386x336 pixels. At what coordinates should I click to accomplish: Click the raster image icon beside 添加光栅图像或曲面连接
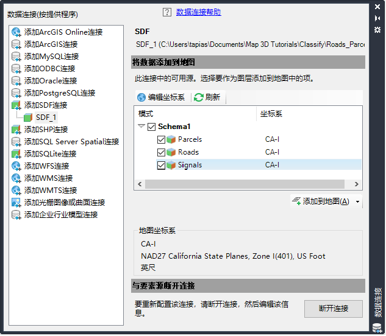click(x=16, y=203)
